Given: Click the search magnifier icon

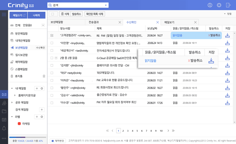Looking at the screenshot, I should (x=50, y=5).
